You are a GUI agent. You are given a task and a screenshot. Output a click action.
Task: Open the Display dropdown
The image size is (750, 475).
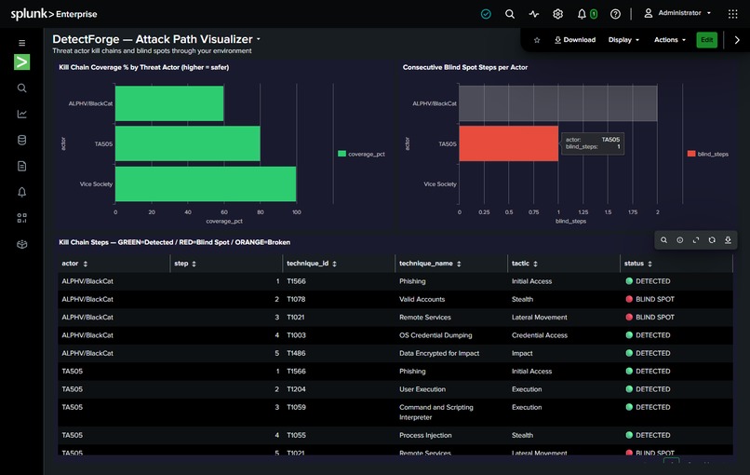(x=623, y=40)
